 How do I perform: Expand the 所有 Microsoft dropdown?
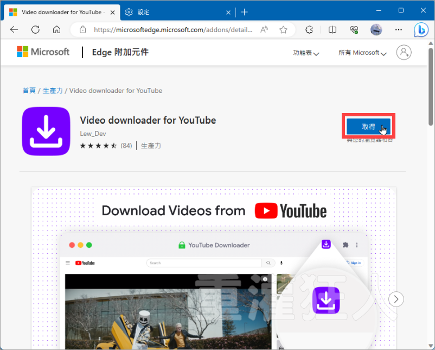pyautogui.click(x=362, y=53)
